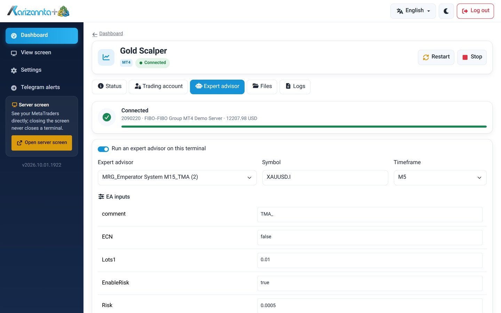Follow the Dashboard breadcrumb link
This screenshot has width=501, height=313.
click(x=111, y=34)
